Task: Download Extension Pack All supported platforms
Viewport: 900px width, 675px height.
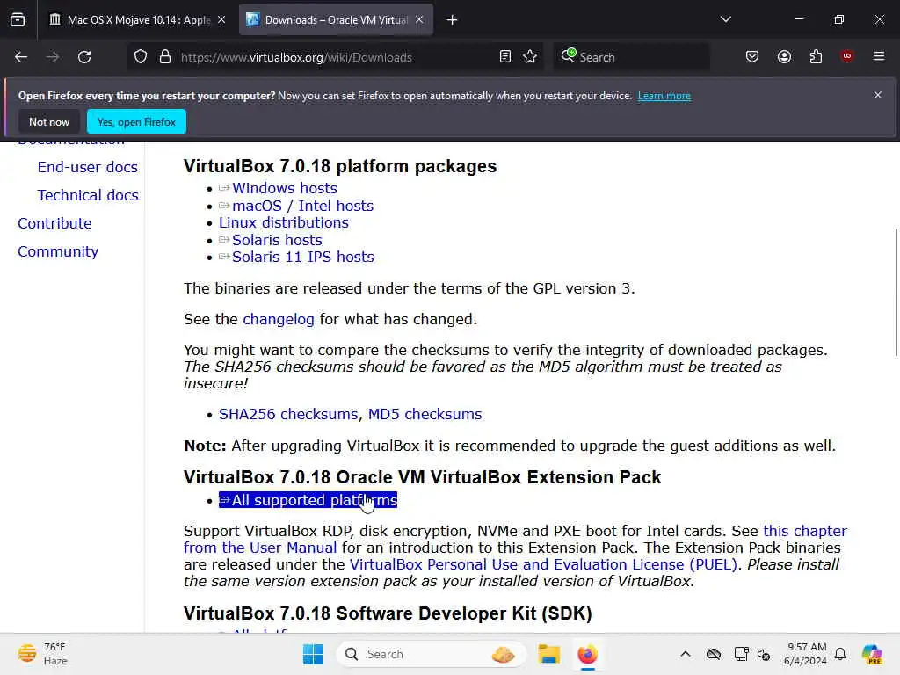Action: 308,500
